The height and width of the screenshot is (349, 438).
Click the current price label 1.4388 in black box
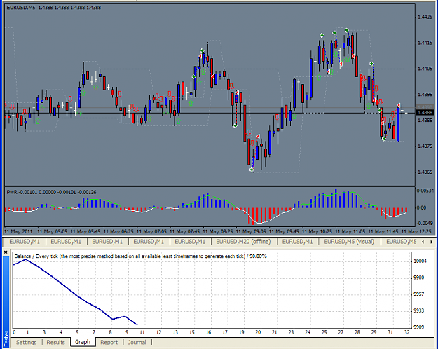(x=425, y=113)
